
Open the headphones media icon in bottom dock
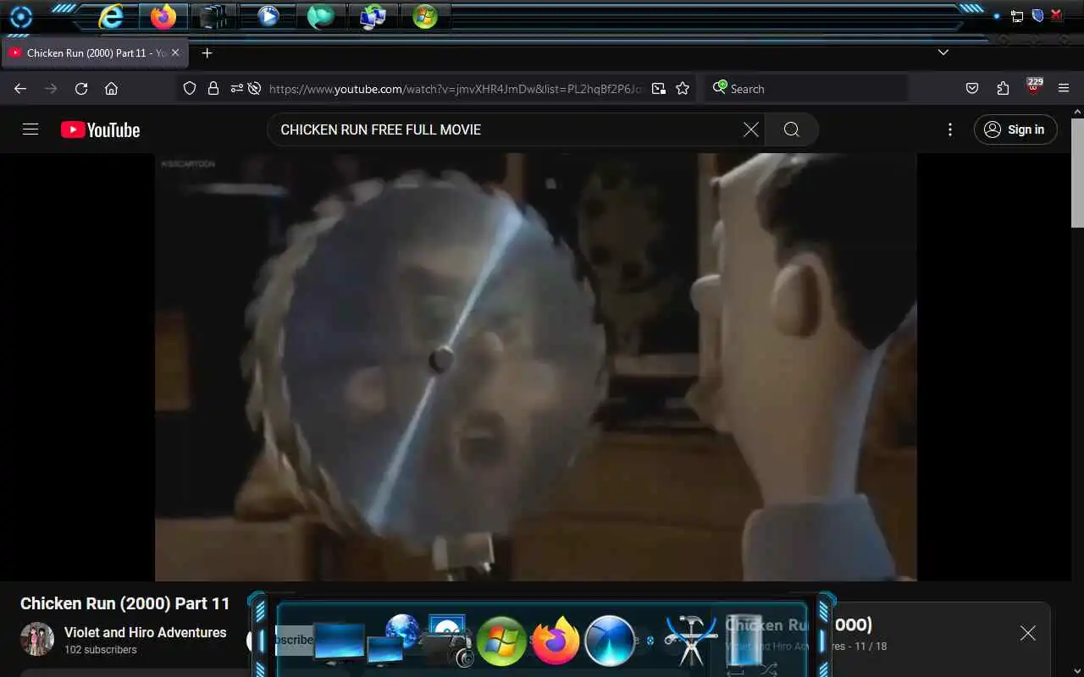point(446,641)
